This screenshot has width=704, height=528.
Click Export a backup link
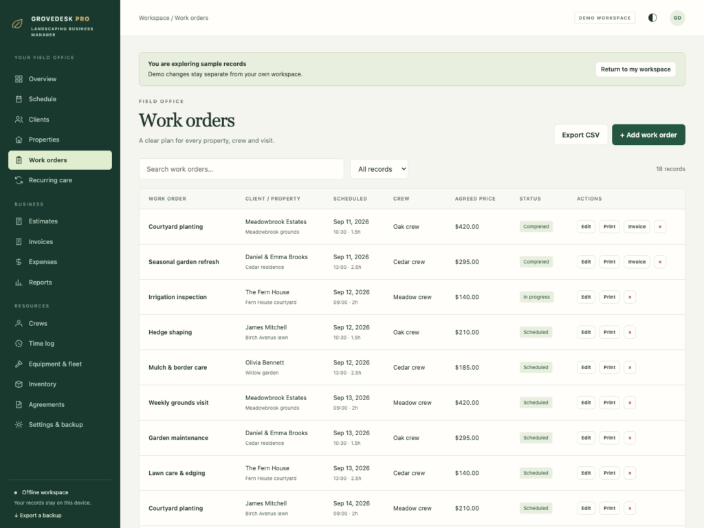point(38,516)
